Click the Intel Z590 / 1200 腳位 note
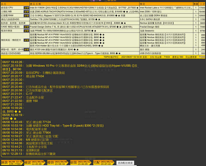Viewport: 206px width, 166px height. [151, 12]
